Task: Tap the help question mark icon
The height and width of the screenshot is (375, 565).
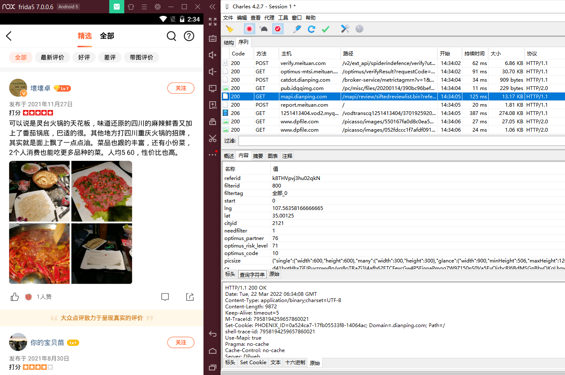Action: coord(189,36)
